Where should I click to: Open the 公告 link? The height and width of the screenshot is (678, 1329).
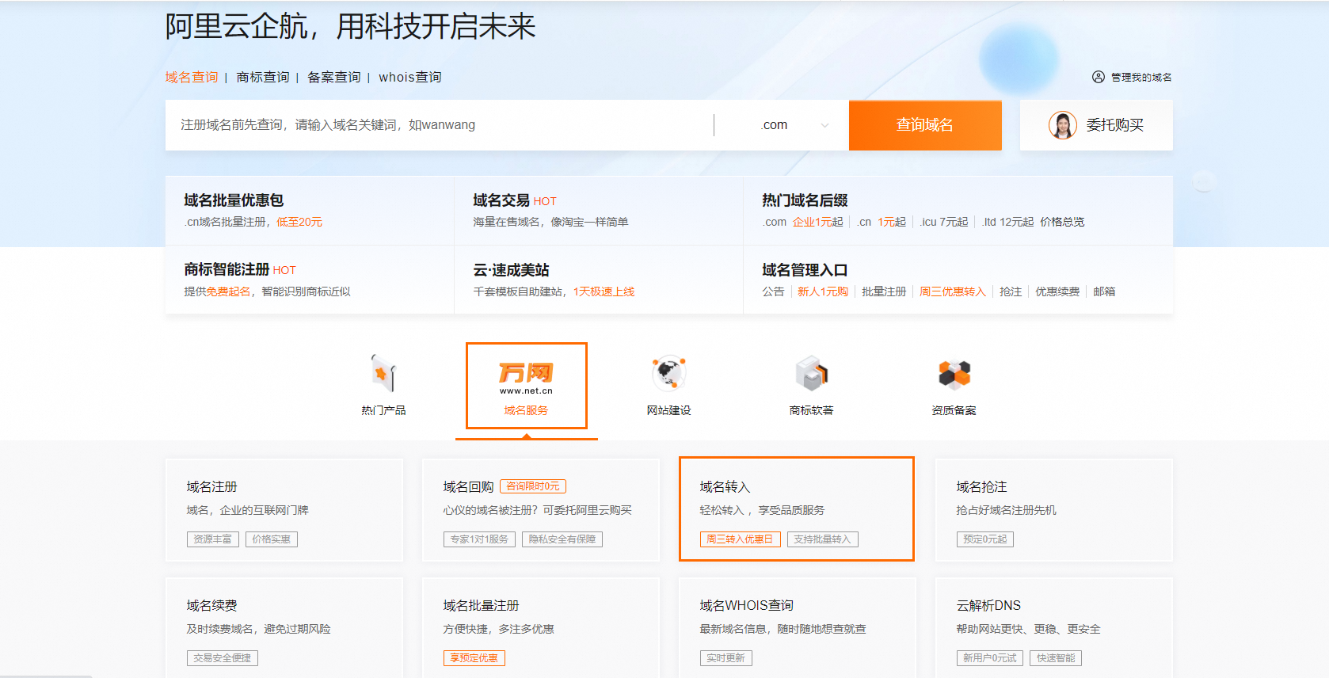coord(773,291)
